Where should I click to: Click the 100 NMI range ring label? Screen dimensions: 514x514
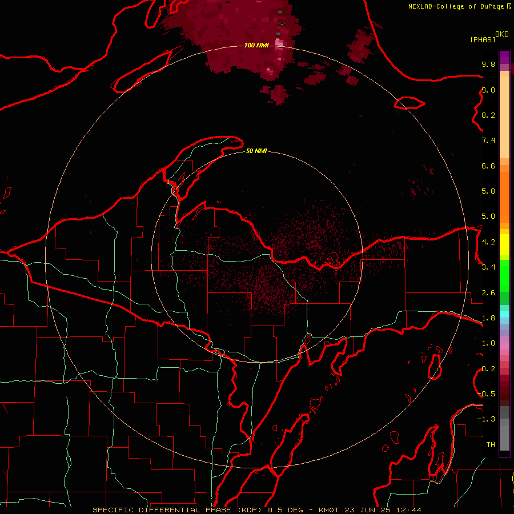click(256, 45)
